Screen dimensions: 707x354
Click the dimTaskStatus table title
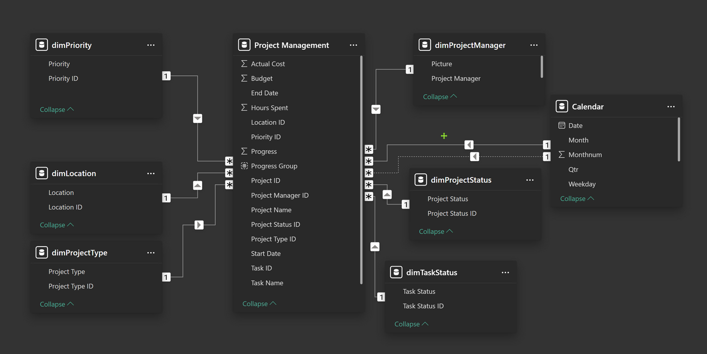pos(432,272)
